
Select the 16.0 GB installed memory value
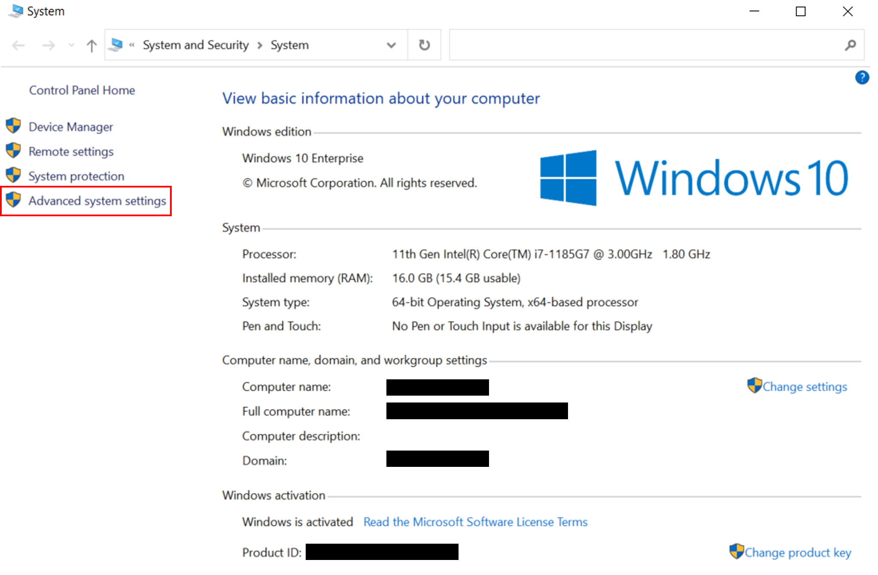pyautogui.click(x=456, y=278)
